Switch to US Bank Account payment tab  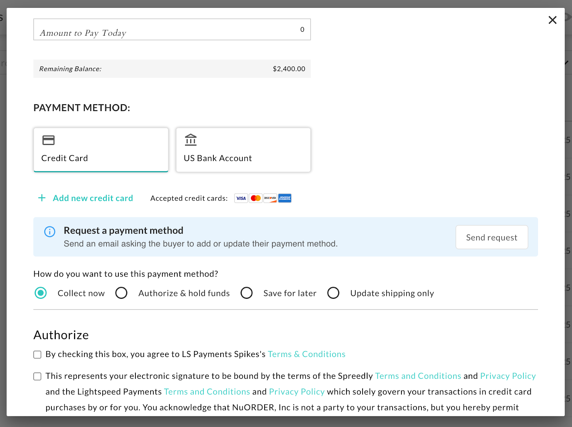(x=243, y=150)
